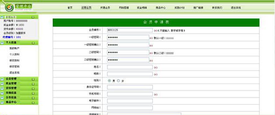This screenshot has height=115, width=275.
Task: Click into the 昵称 input field
Action: [x=130, y=74]
